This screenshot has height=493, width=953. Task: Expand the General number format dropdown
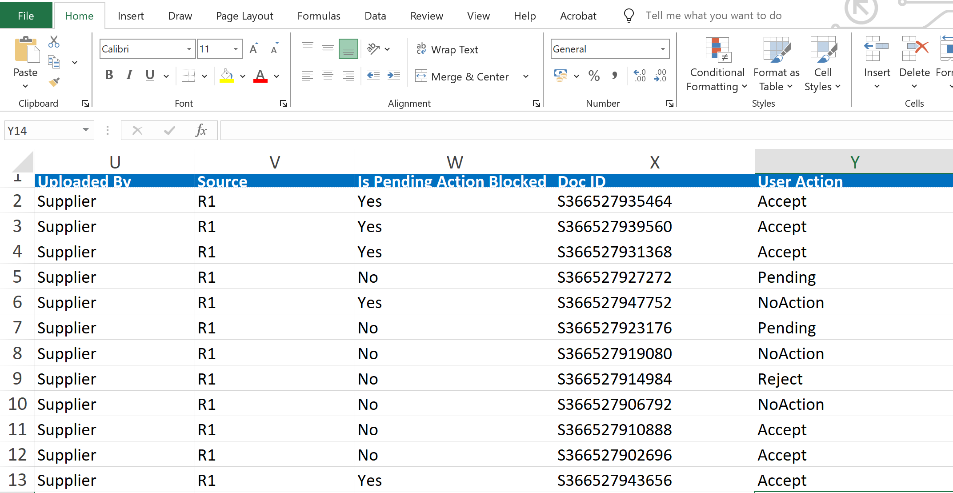point(662,49)
